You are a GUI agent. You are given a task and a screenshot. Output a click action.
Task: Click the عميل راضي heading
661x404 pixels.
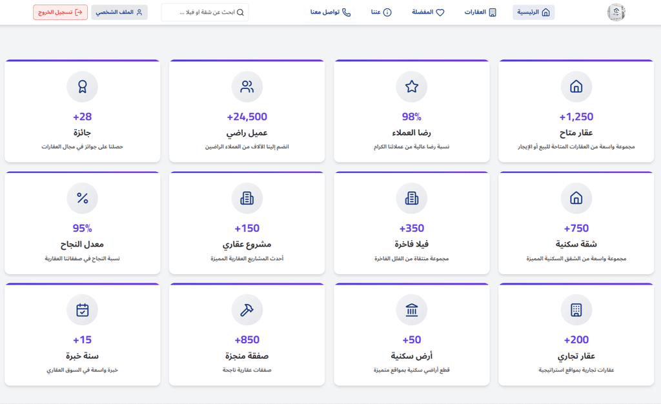(x=247, y=133)
